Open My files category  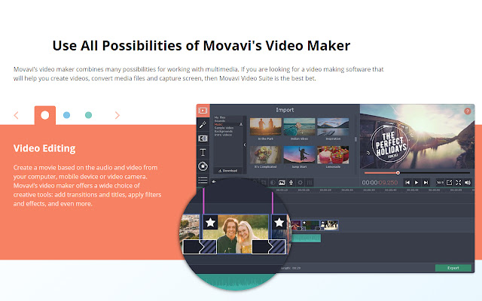220,117
